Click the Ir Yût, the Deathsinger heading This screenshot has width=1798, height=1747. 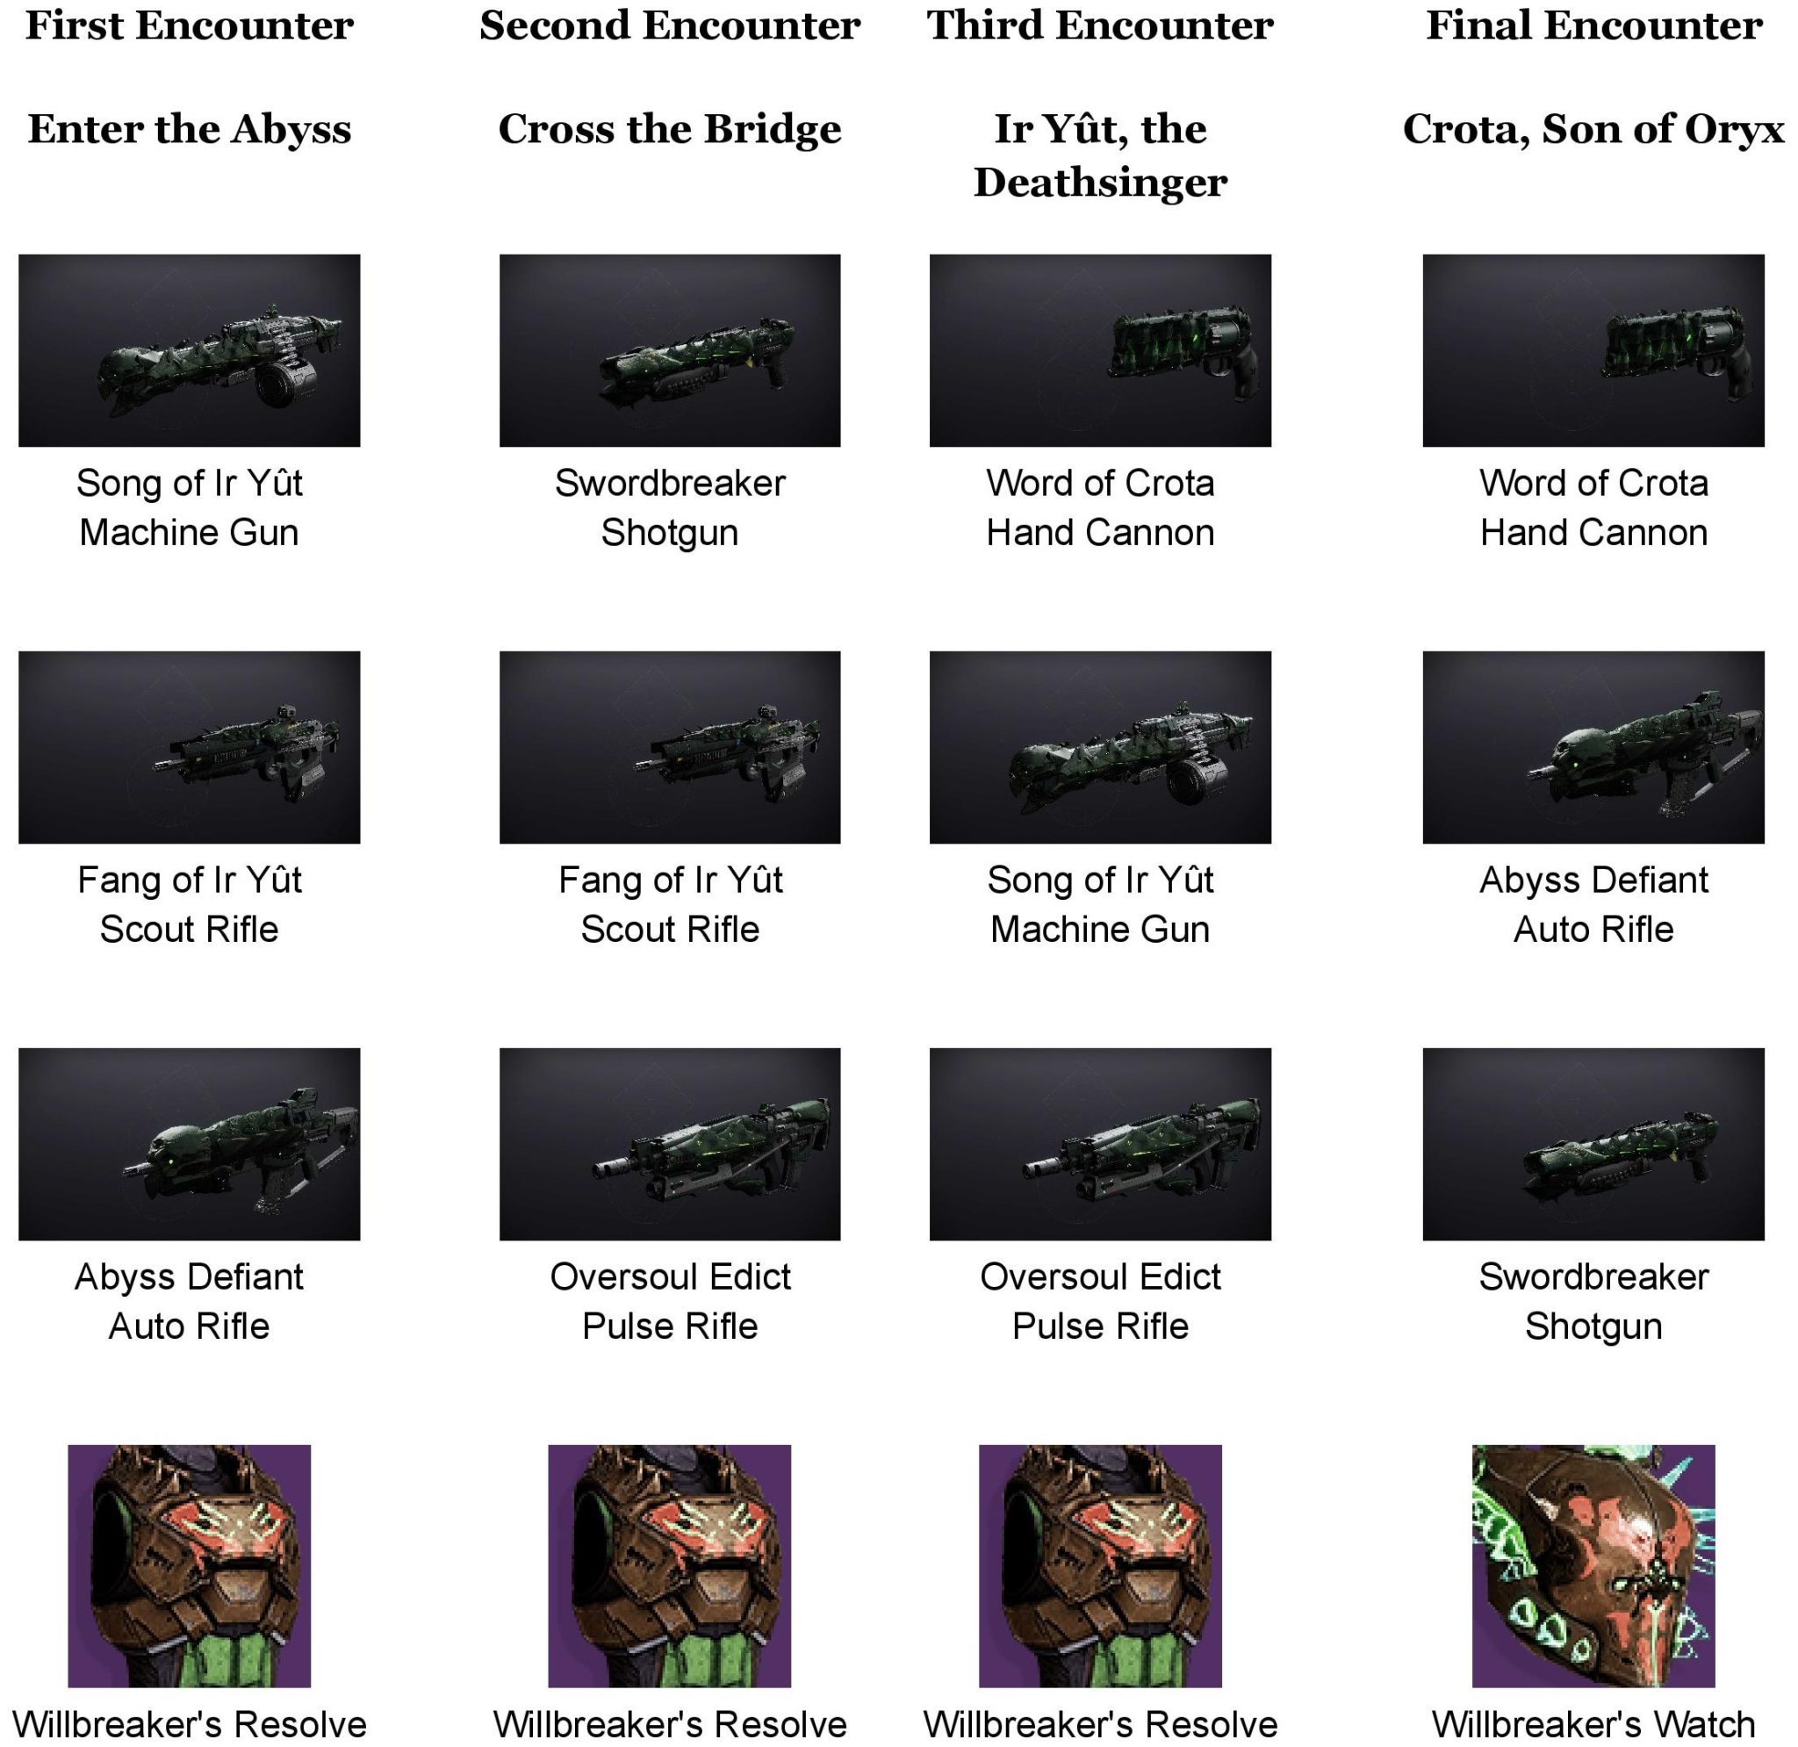tap(1100, 155)
